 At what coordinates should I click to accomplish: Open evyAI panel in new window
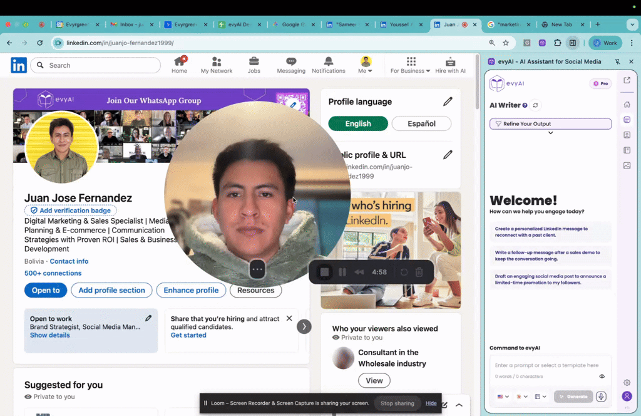coord(627,80)
